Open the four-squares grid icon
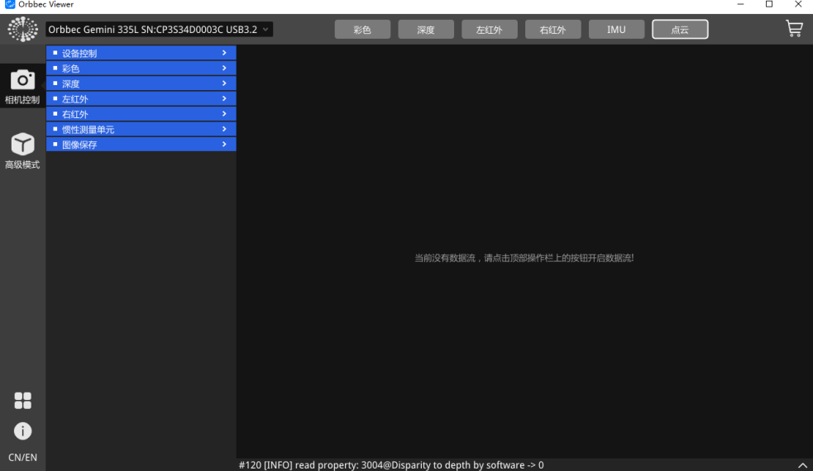Screen dimensions: 813x471 pos(22,401)
